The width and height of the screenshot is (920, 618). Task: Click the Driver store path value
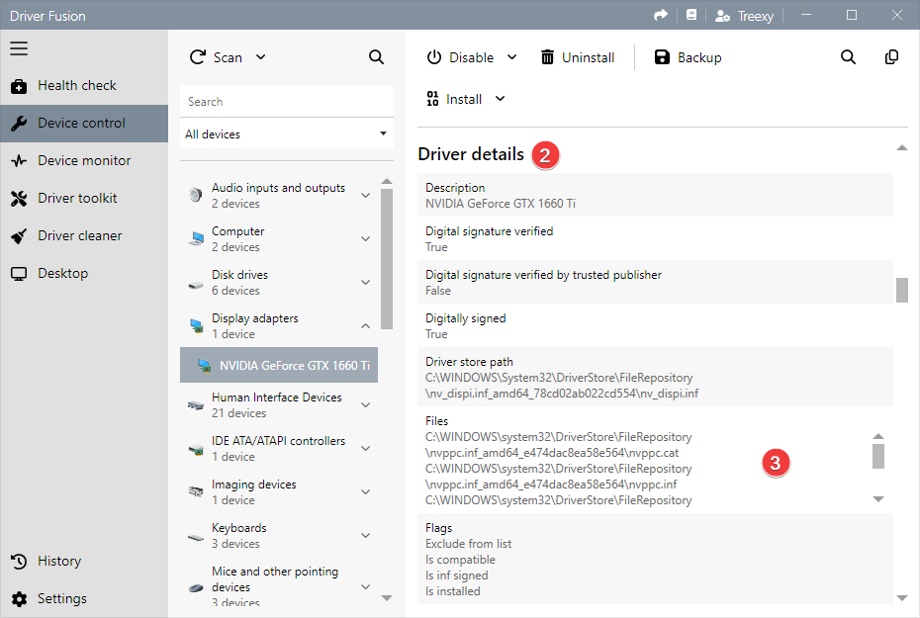click(562, 386)
